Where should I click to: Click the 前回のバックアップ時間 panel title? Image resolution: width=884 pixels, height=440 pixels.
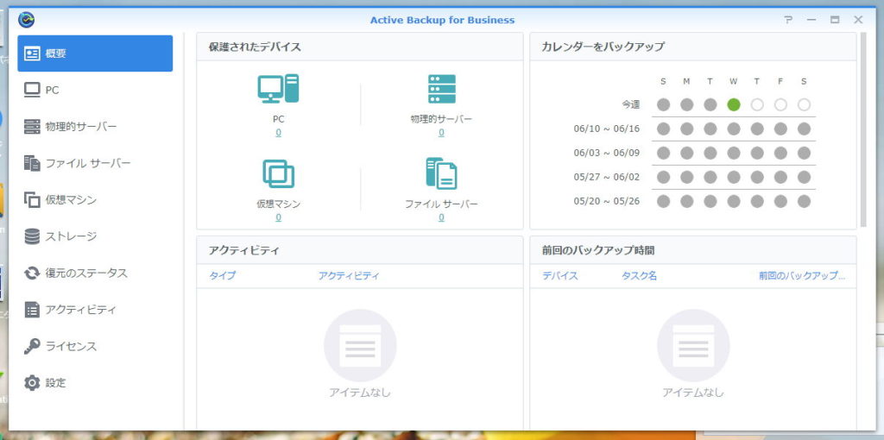click(598, 251)
